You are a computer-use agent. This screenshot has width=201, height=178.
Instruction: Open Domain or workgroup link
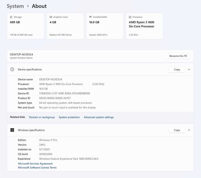tap(42, 117)
